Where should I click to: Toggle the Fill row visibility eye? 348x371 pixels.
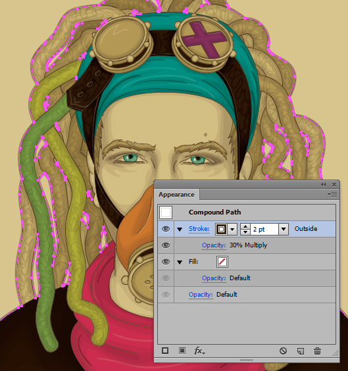tap(166, 262)
